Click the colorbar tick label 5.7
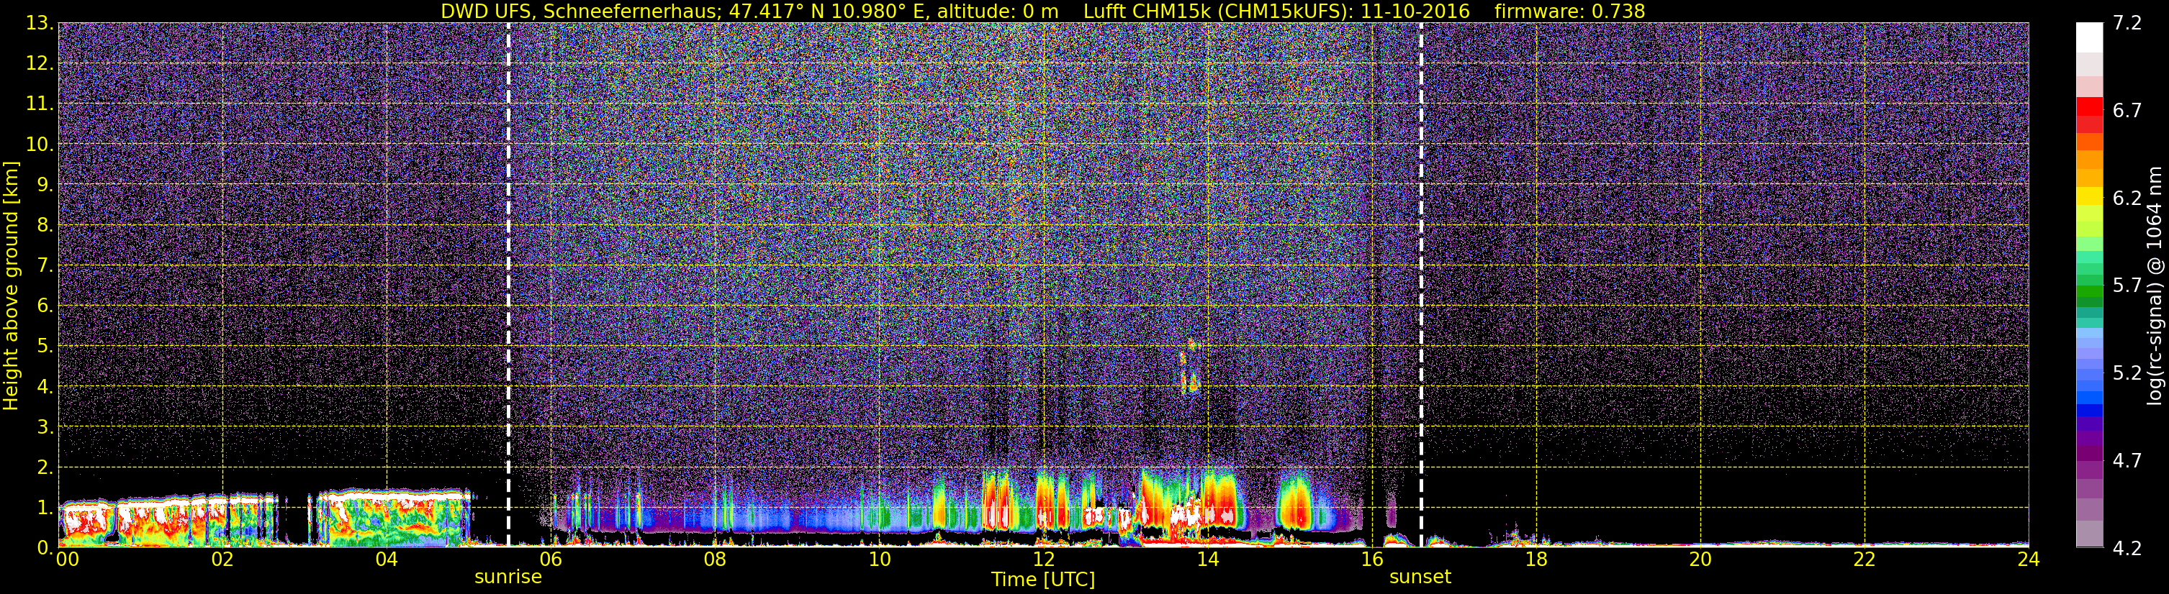The height and width of the screenshot is (594, 2169). coord(2127,286)
